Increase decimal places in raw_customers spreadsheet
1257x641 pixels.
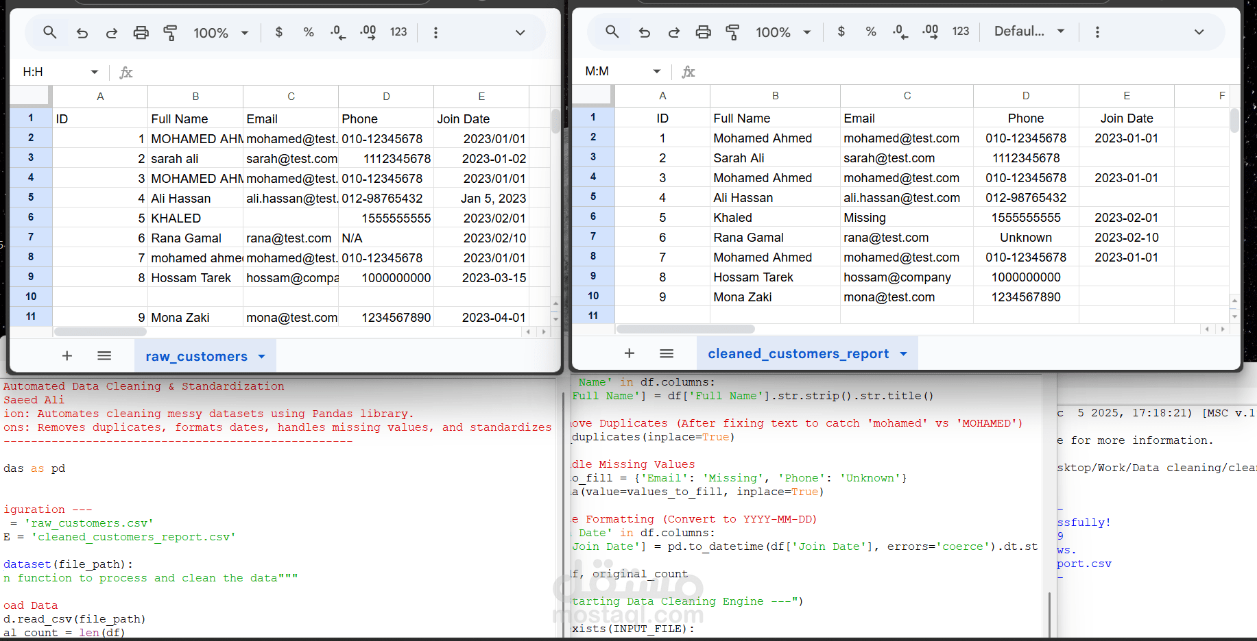pos(368,32)
